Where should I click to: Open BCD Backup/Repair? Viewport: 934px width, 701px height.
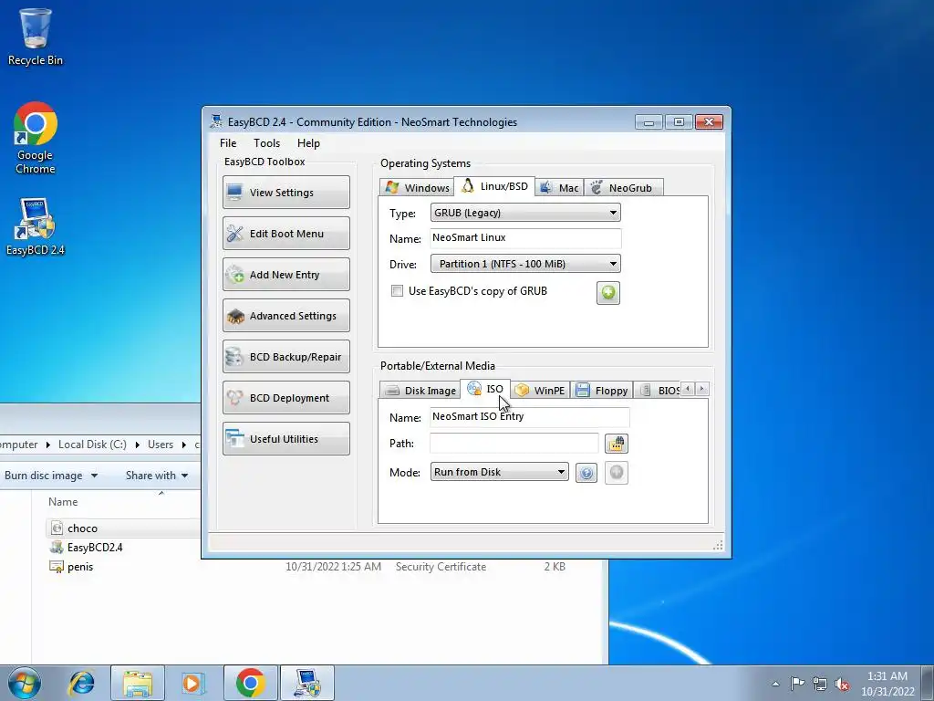point(285,357)
